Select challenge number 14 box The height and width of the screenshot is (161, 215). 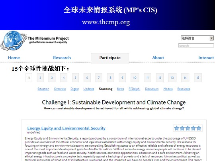point(185,78)
